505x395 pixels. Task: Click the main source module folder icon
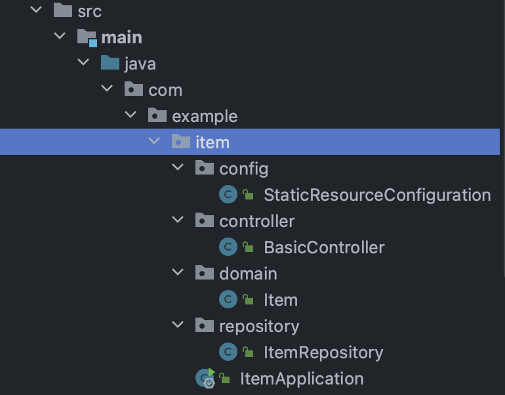coord(87,37)
